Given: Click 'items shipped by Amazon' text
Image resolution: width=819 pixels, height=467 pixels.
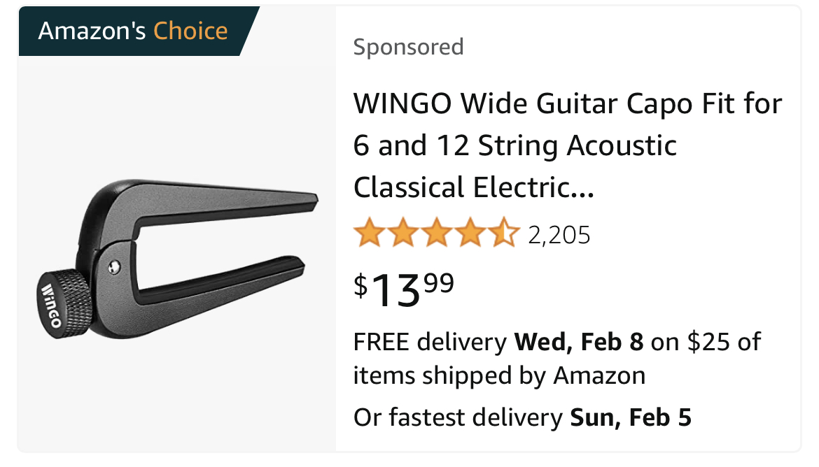Looking at the screenshot, I should (498, 375).
